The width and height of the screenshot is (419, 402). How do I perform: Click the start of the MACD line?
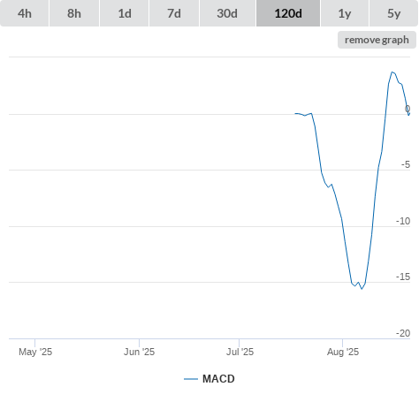[x=295, y=113]
